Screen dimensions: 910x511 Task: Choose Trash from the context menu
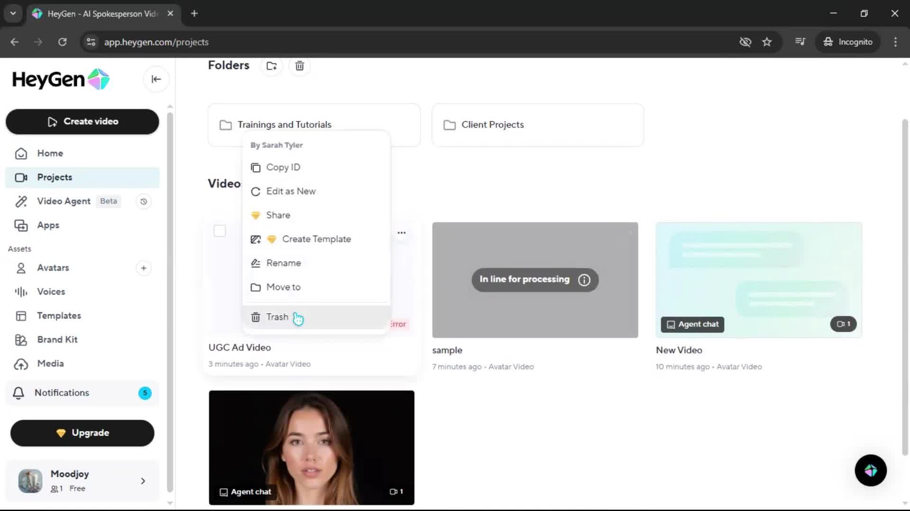[x=277, y=317]
